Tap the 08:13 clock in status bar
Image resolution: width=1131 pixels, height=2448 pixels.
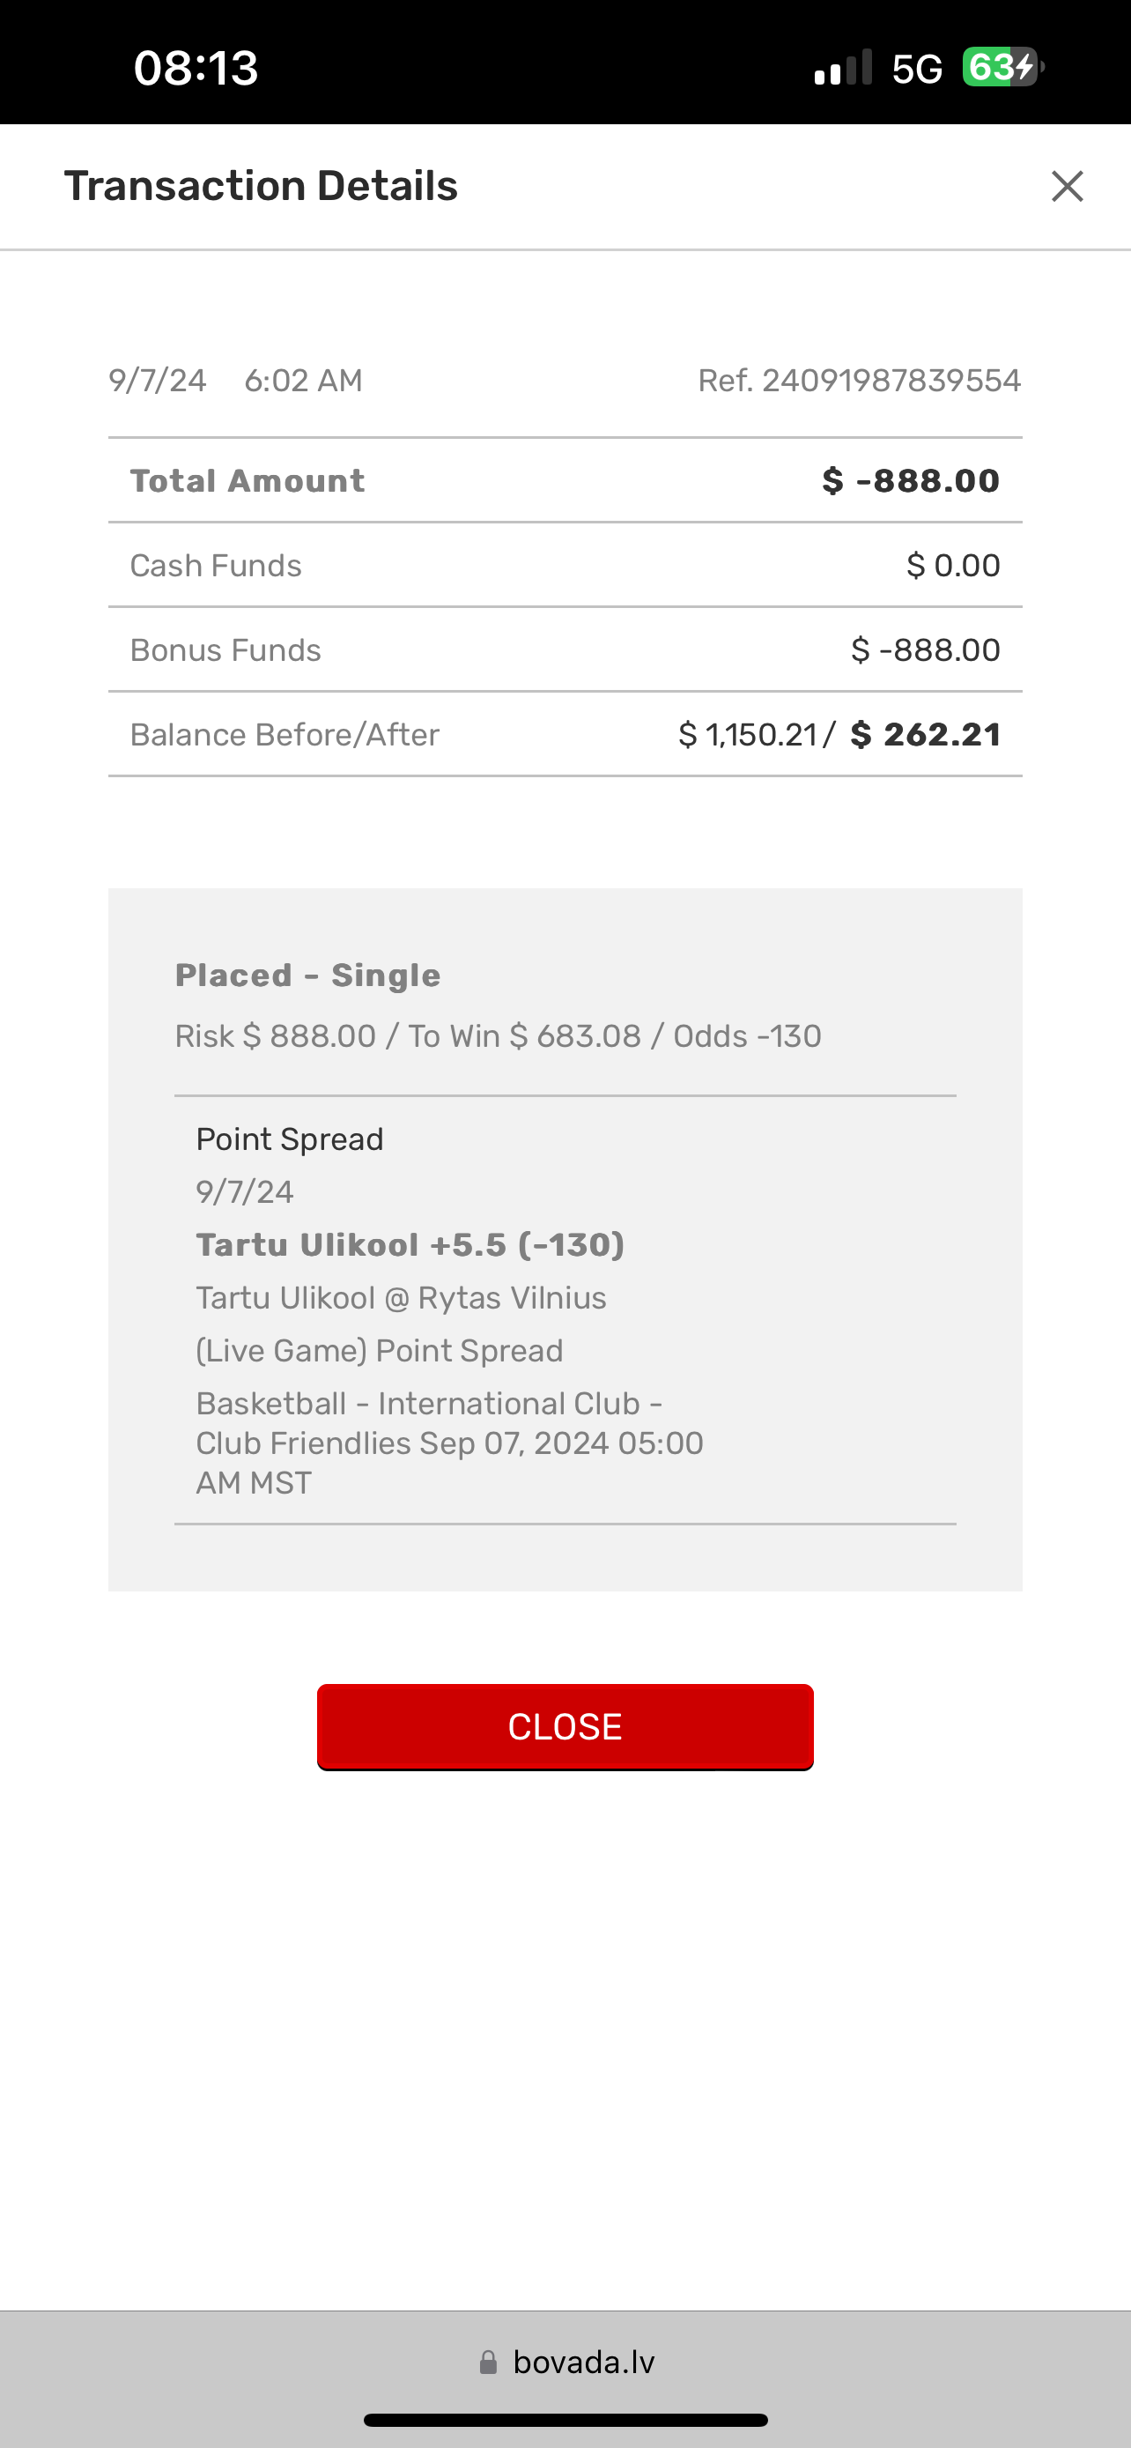tap(196, 68)
